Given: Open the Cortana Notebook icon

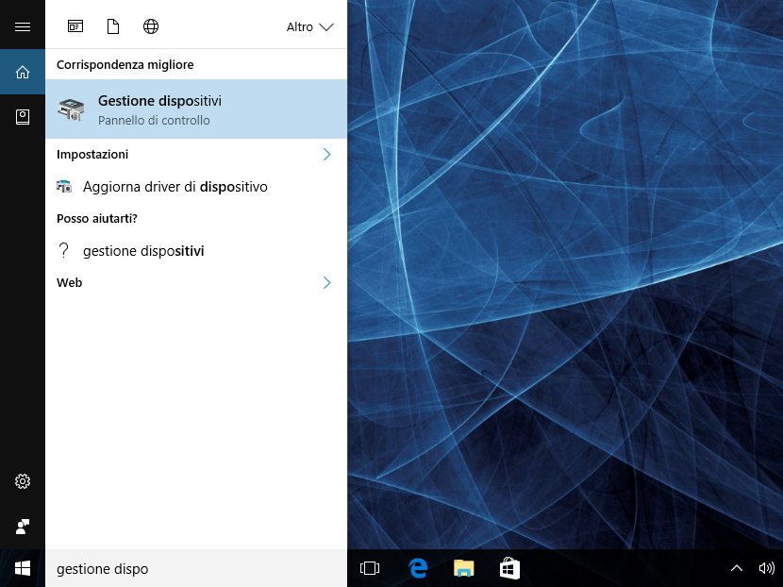Looking at the screenshot, I should [23, 117].
